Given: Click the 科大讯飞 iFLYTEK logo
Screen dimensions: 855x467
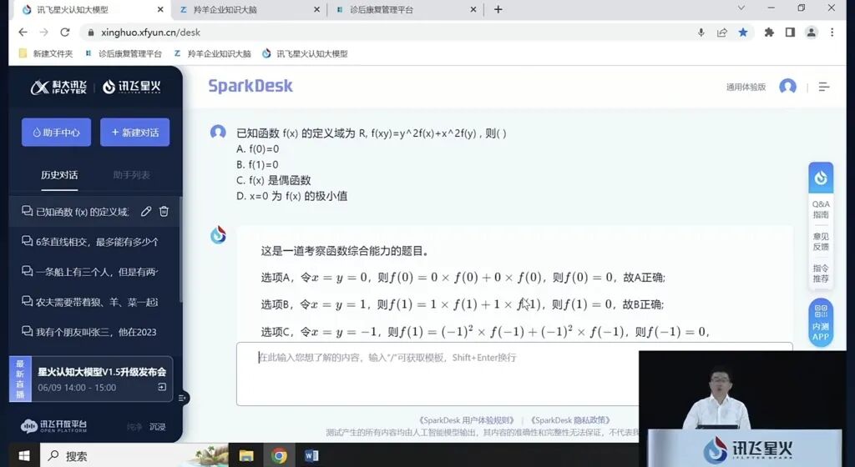Looking at the screenshot, I should pyautogui.click(x=58, y=87).
